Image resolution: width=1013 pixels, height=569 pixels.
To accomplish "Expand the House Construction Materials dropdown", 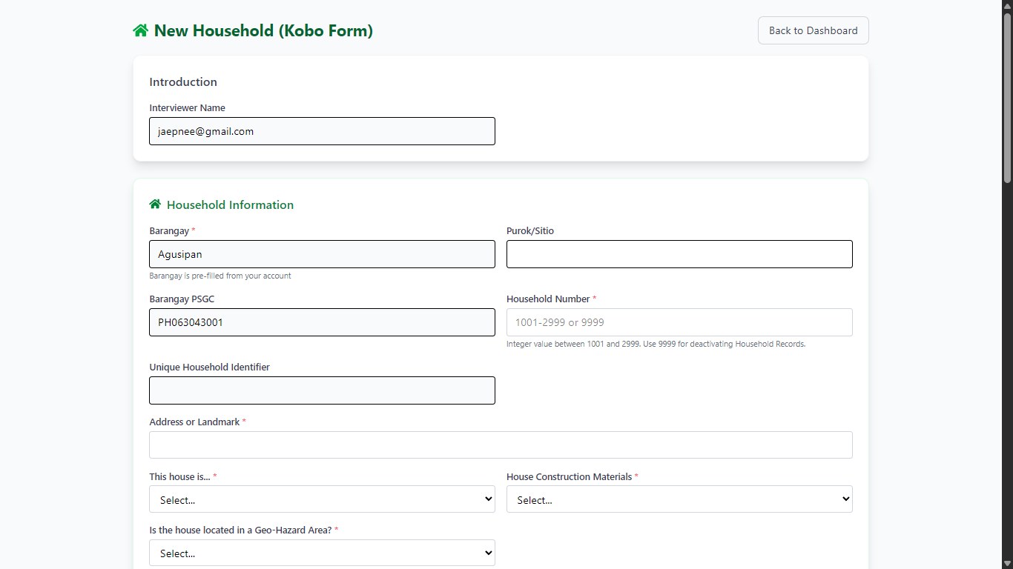I will [679, 499].
